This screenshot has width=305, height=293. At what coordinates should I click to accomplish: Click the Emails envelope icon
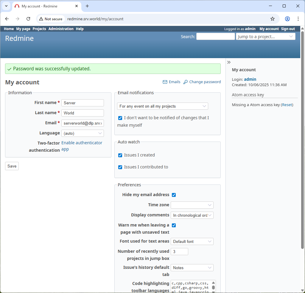[165, 82]
